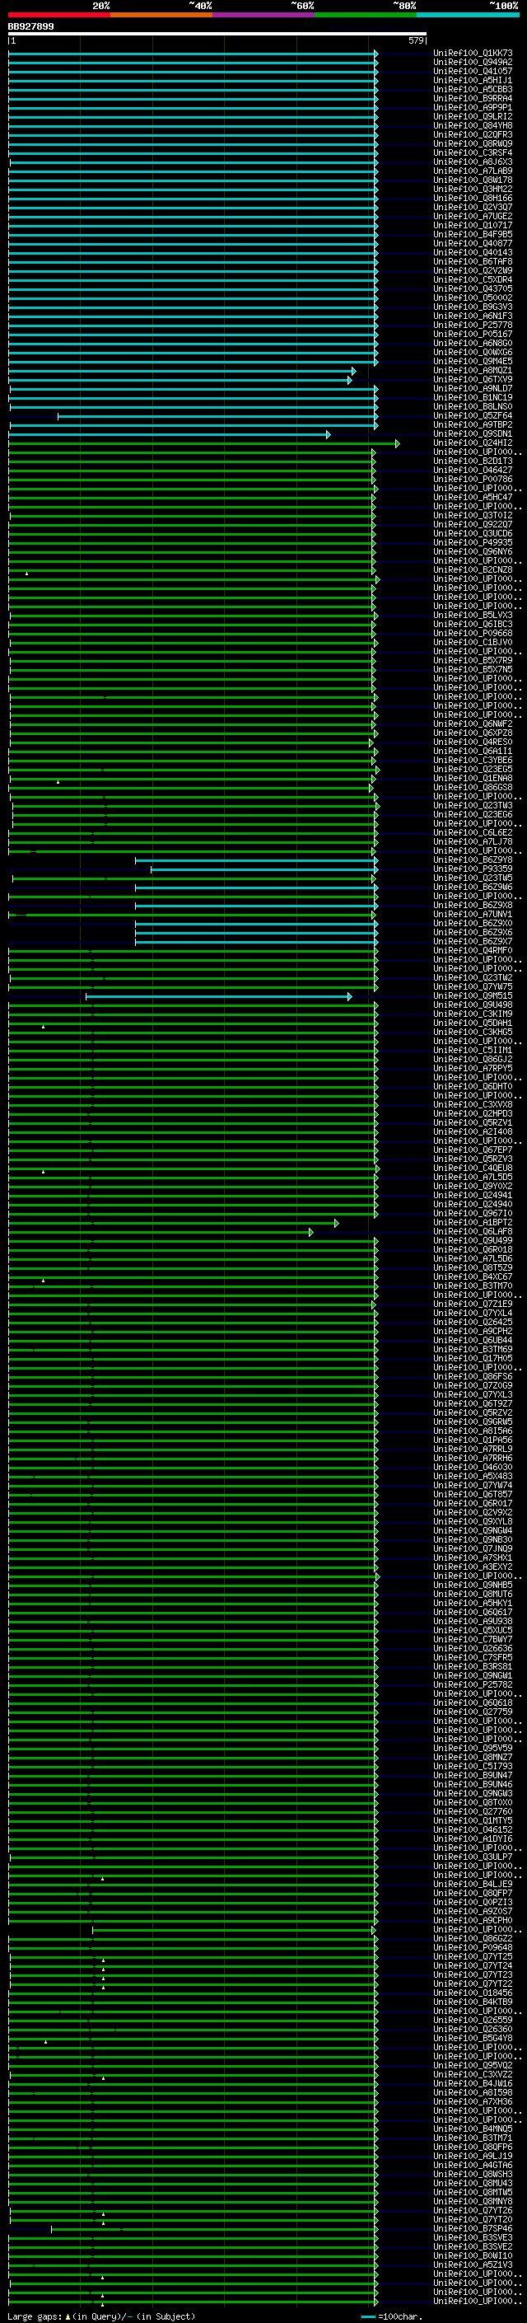Select hit label UniRef100_C4QEU8
This screenshot has height=2323, width=527.
tap(473, 1168)
